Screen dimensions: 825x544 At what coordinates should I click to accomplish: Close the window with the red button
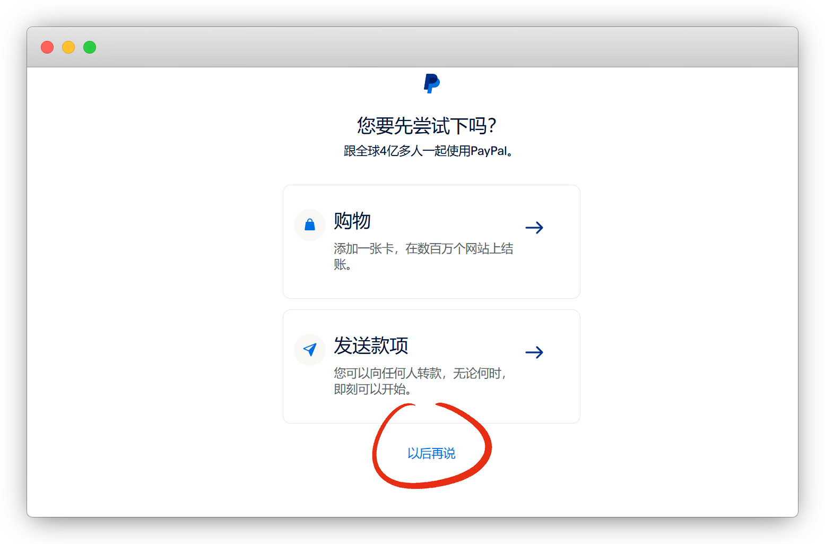47,47
